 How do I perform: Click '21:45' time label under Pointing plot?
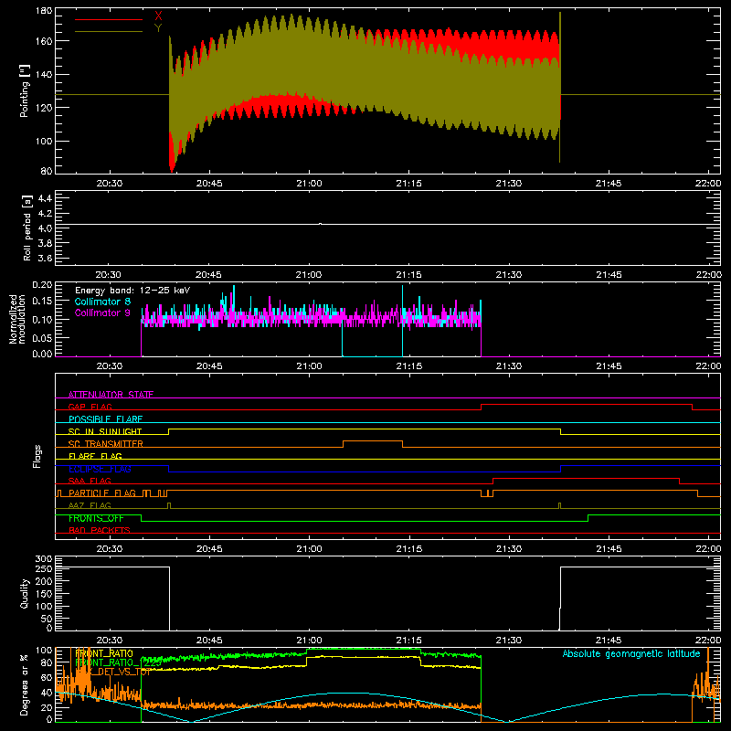click(x=609, y=184)
